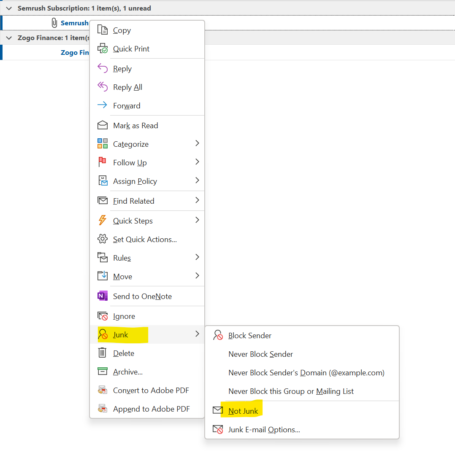Select the Forward arrow icon
This screenshot has height=466, width=455.
coord(102,105)
